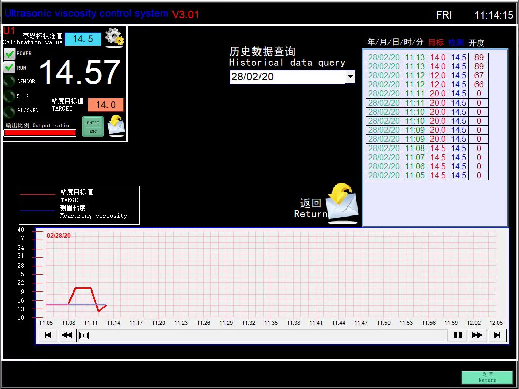The width and height of the screenshot is (519, 389).
Task: Fast forward the trend chart
Action: click(477, 335)
